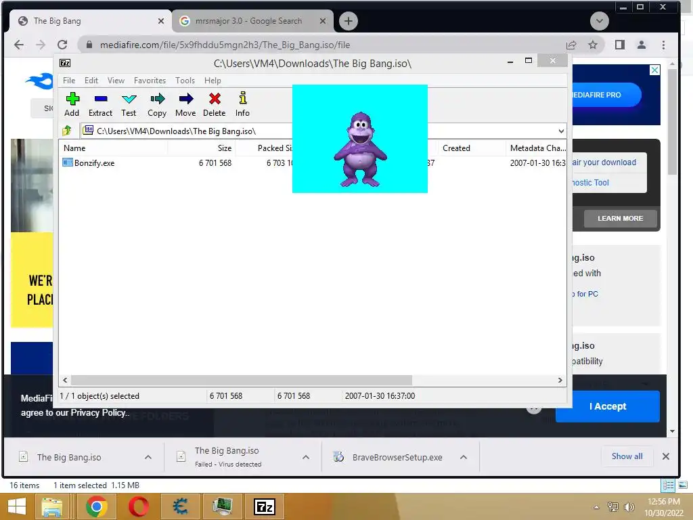This screenshot has height=520, width=693.
Task: Select the Bonzify.exe row name
Action: [x=94, y=162]
